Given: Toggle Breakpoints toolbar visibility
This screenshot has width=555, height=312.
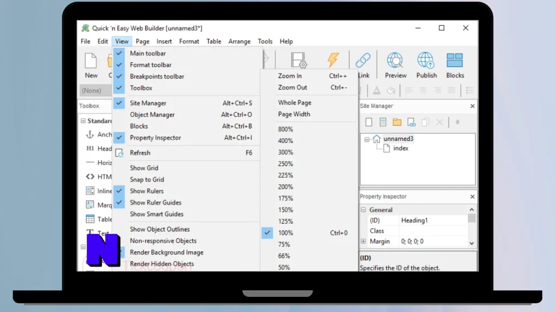Looking at the screenshot, I should coord(186,76).
